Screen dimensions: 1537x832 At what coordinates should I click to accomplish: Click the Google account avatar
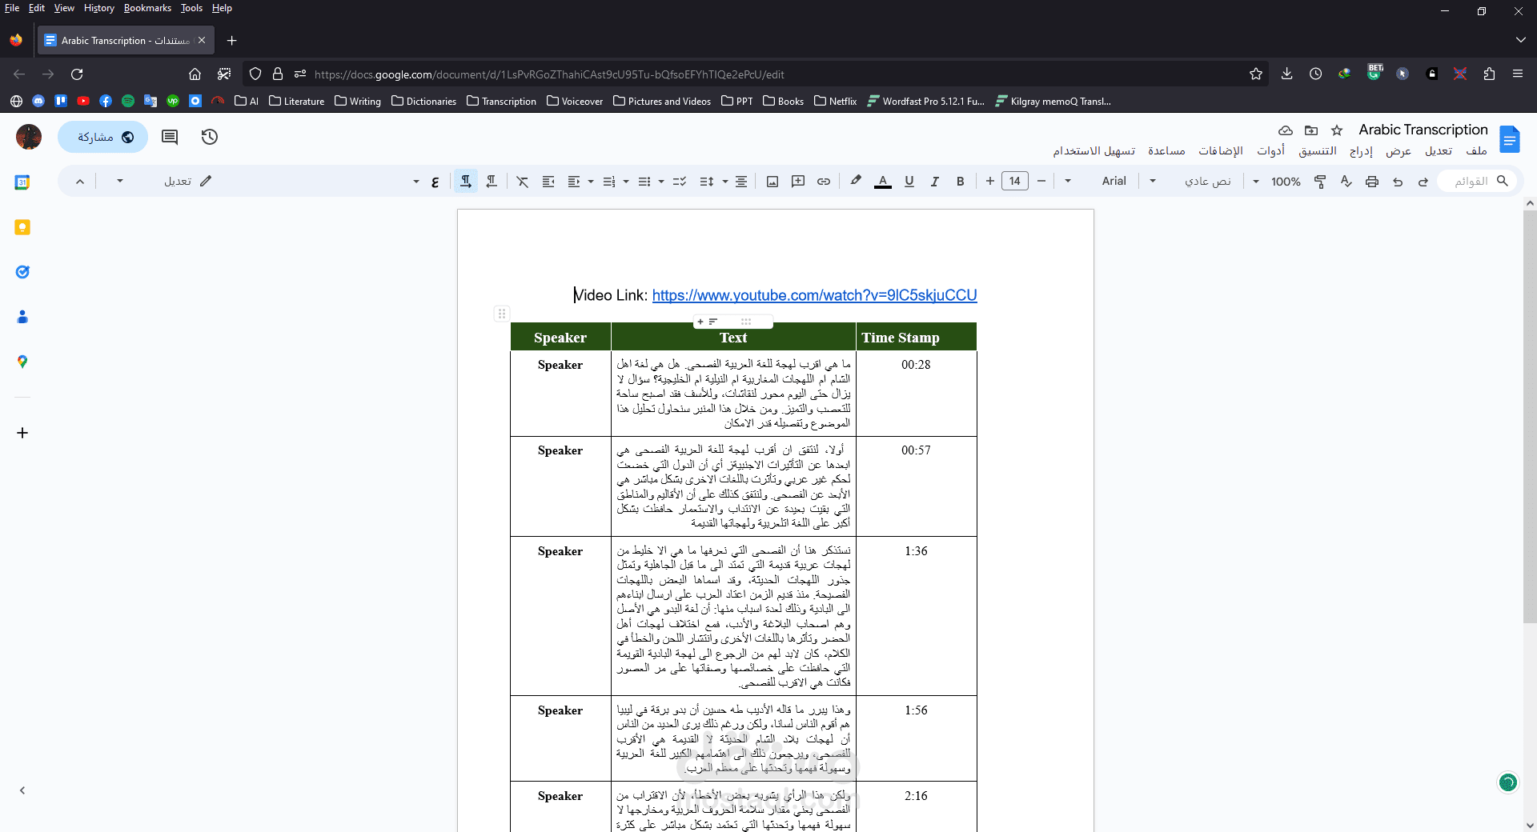[29, 137]
